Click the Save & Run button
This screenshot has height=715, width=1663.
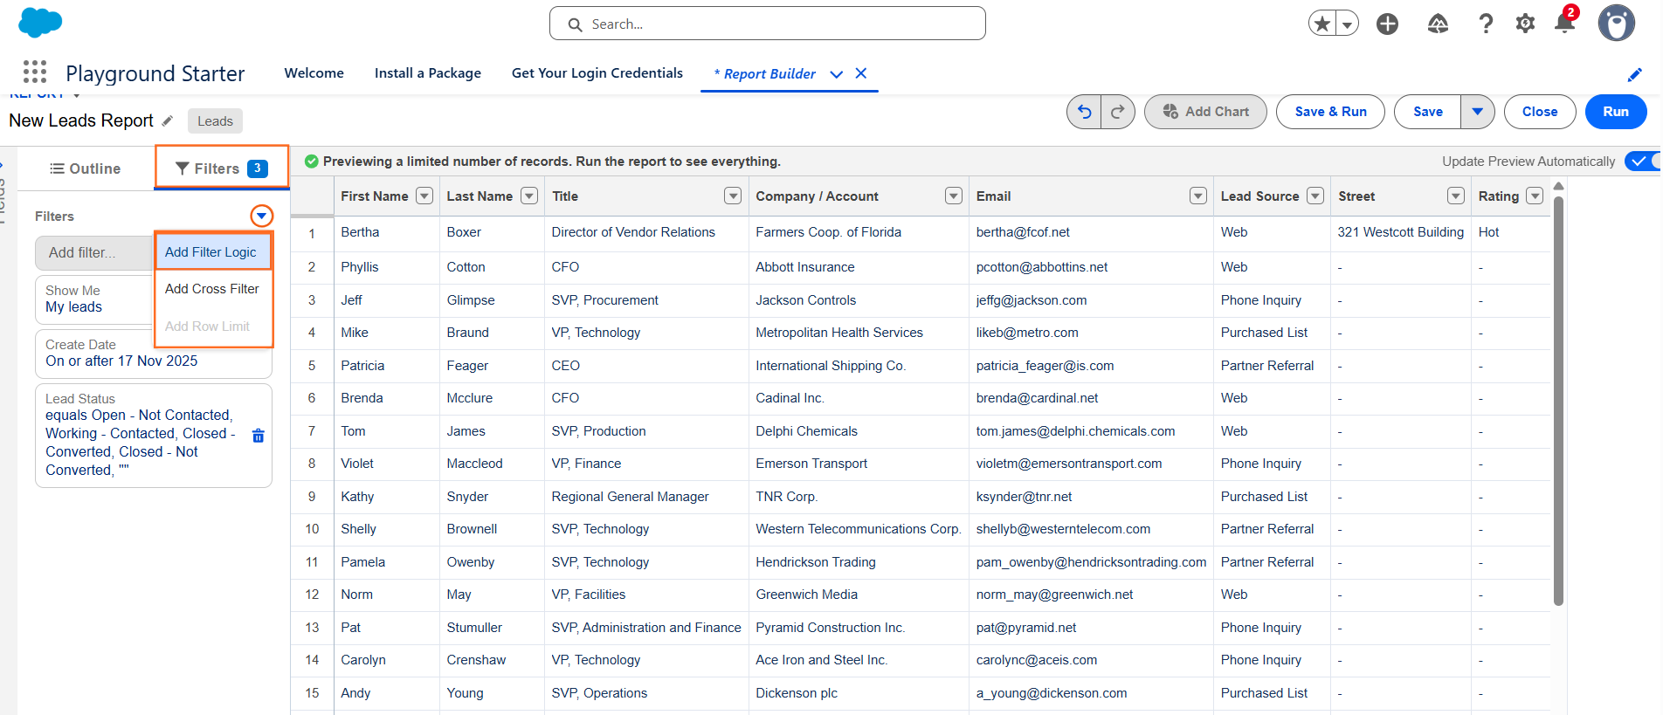click(1330, 112)
